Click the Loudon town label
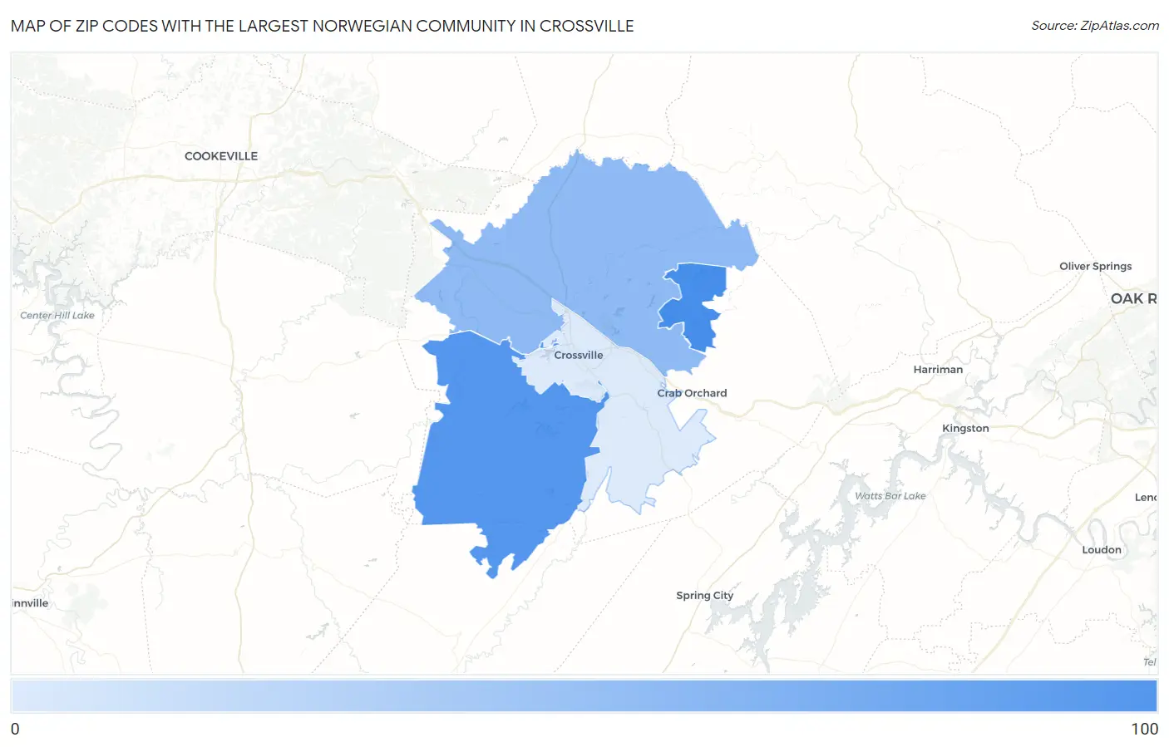Viewport: 1169px width, 747px height. click(1101, 550)
